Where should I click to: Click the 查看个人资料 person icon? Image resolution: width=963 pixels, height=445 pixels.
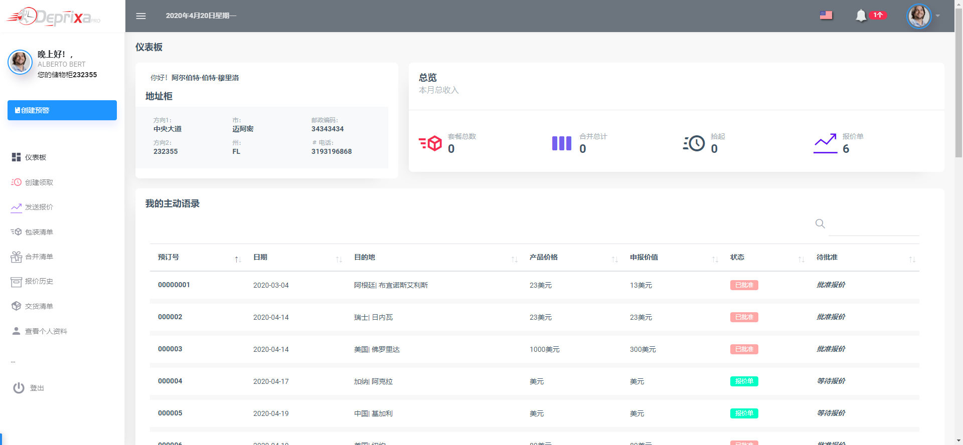[16, 331]
